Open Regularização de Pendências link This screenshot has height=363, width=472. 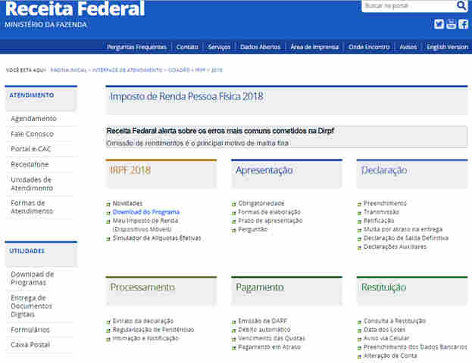pyautogui.click(x=153, y=330)
